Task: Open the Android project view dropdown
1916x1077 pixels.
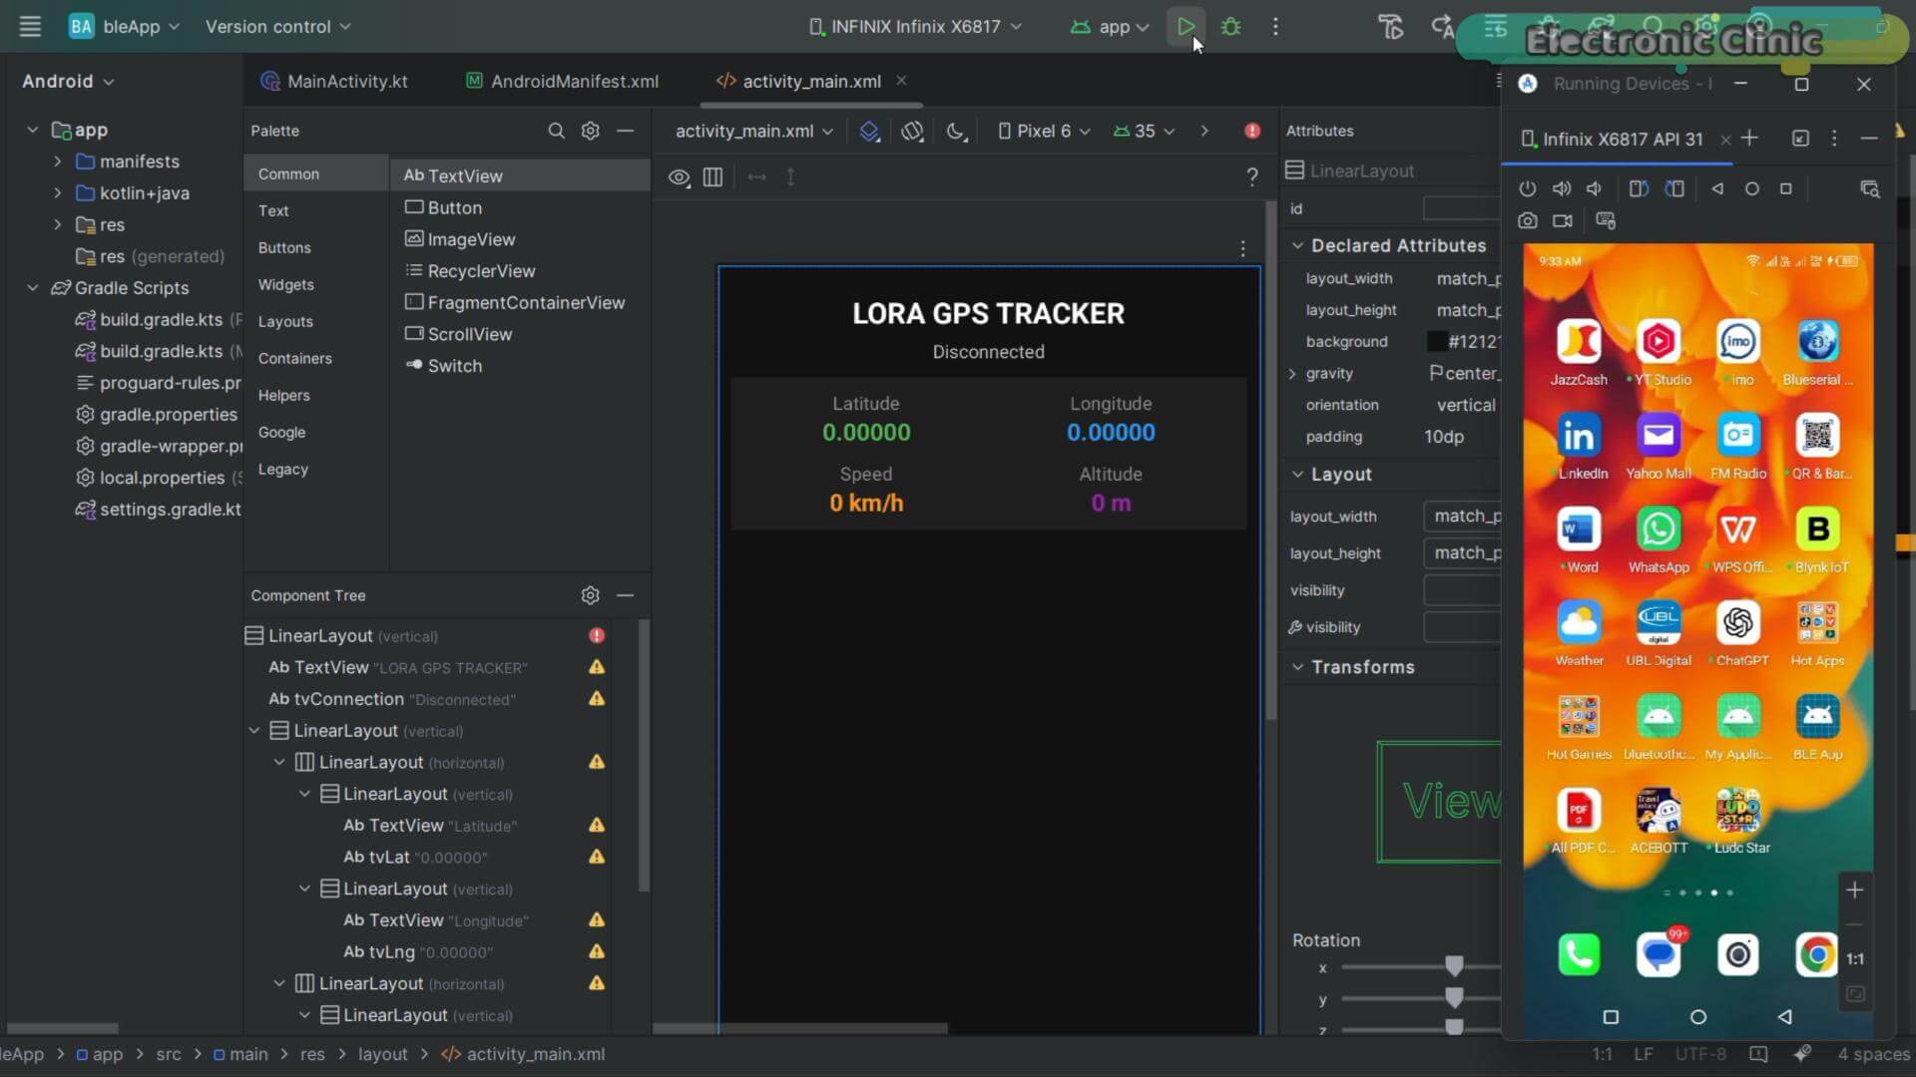Action: point(68,82)
